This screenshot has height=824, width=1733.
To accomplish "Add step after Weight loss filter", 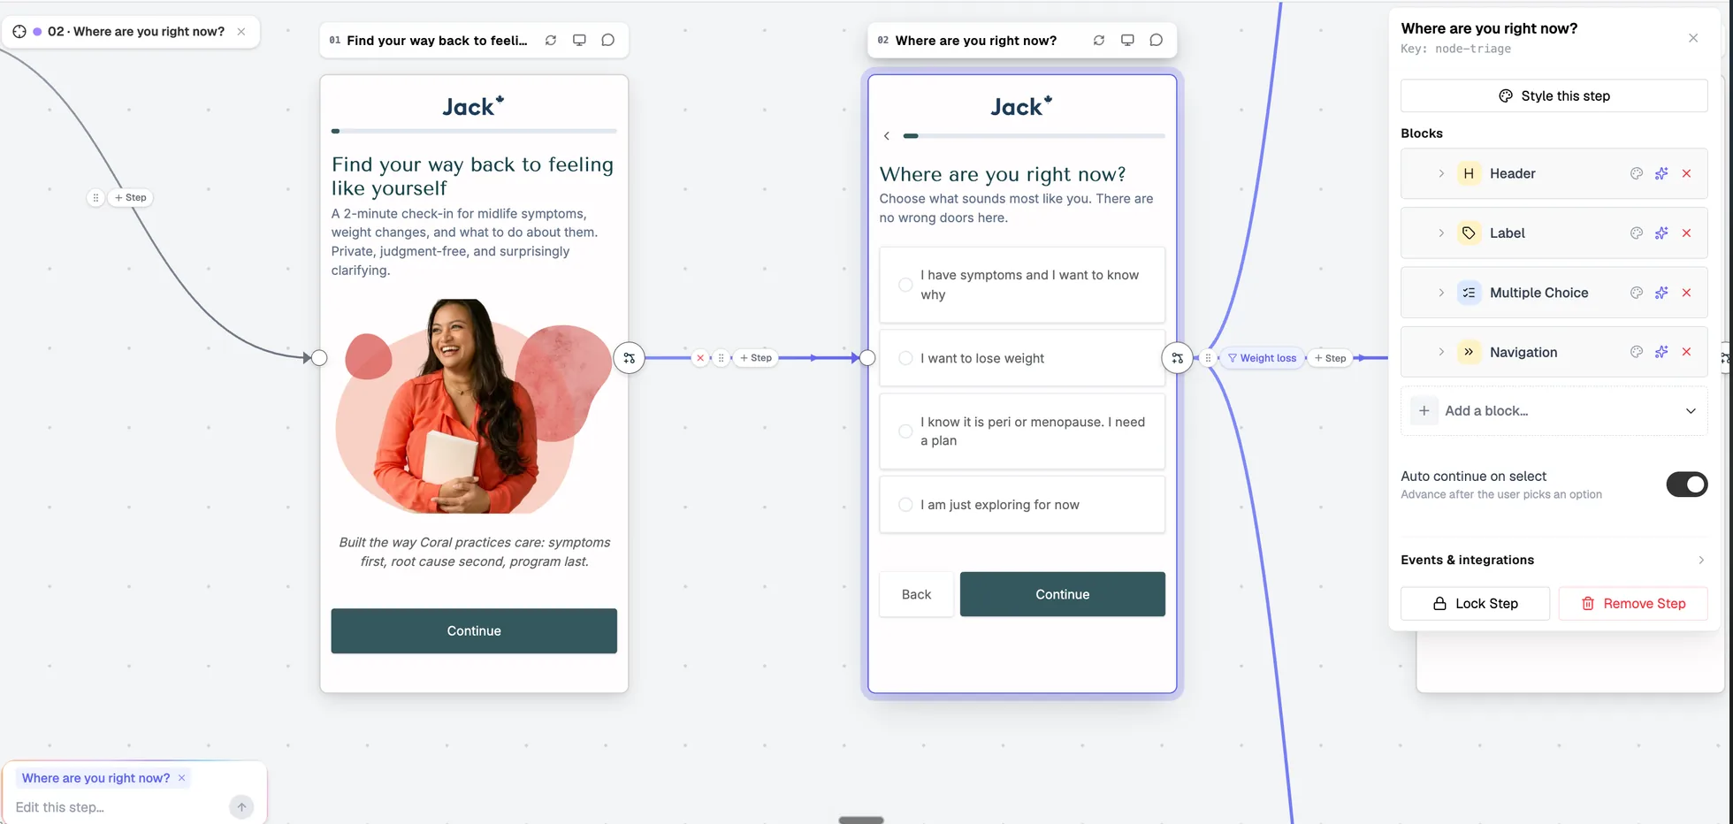I will tap(1330, 358).
